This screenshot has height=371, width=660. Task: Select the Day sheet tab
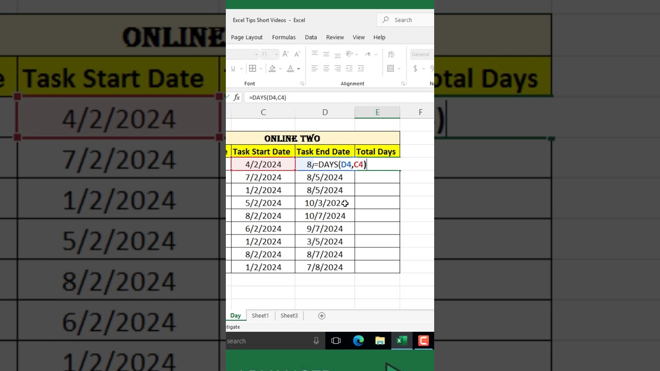pyautogui.click(x=235, y=316)
